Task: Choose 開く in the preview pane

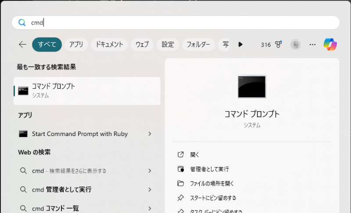Action: point(194,154)
